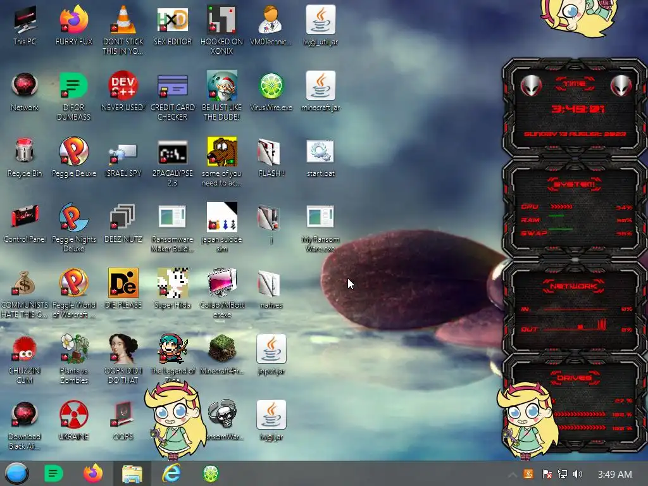Open the Control Panel desktop icon

click(25, 216)
